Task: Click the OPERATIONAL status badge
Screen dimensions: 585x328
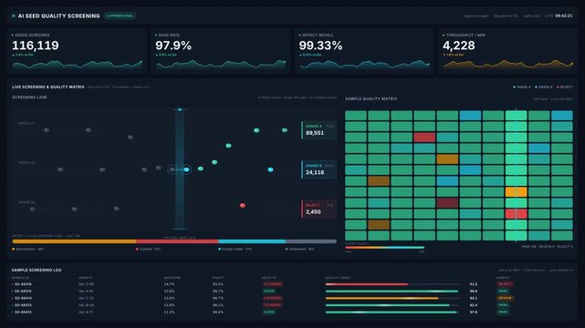Action: (x=120, y=16)
